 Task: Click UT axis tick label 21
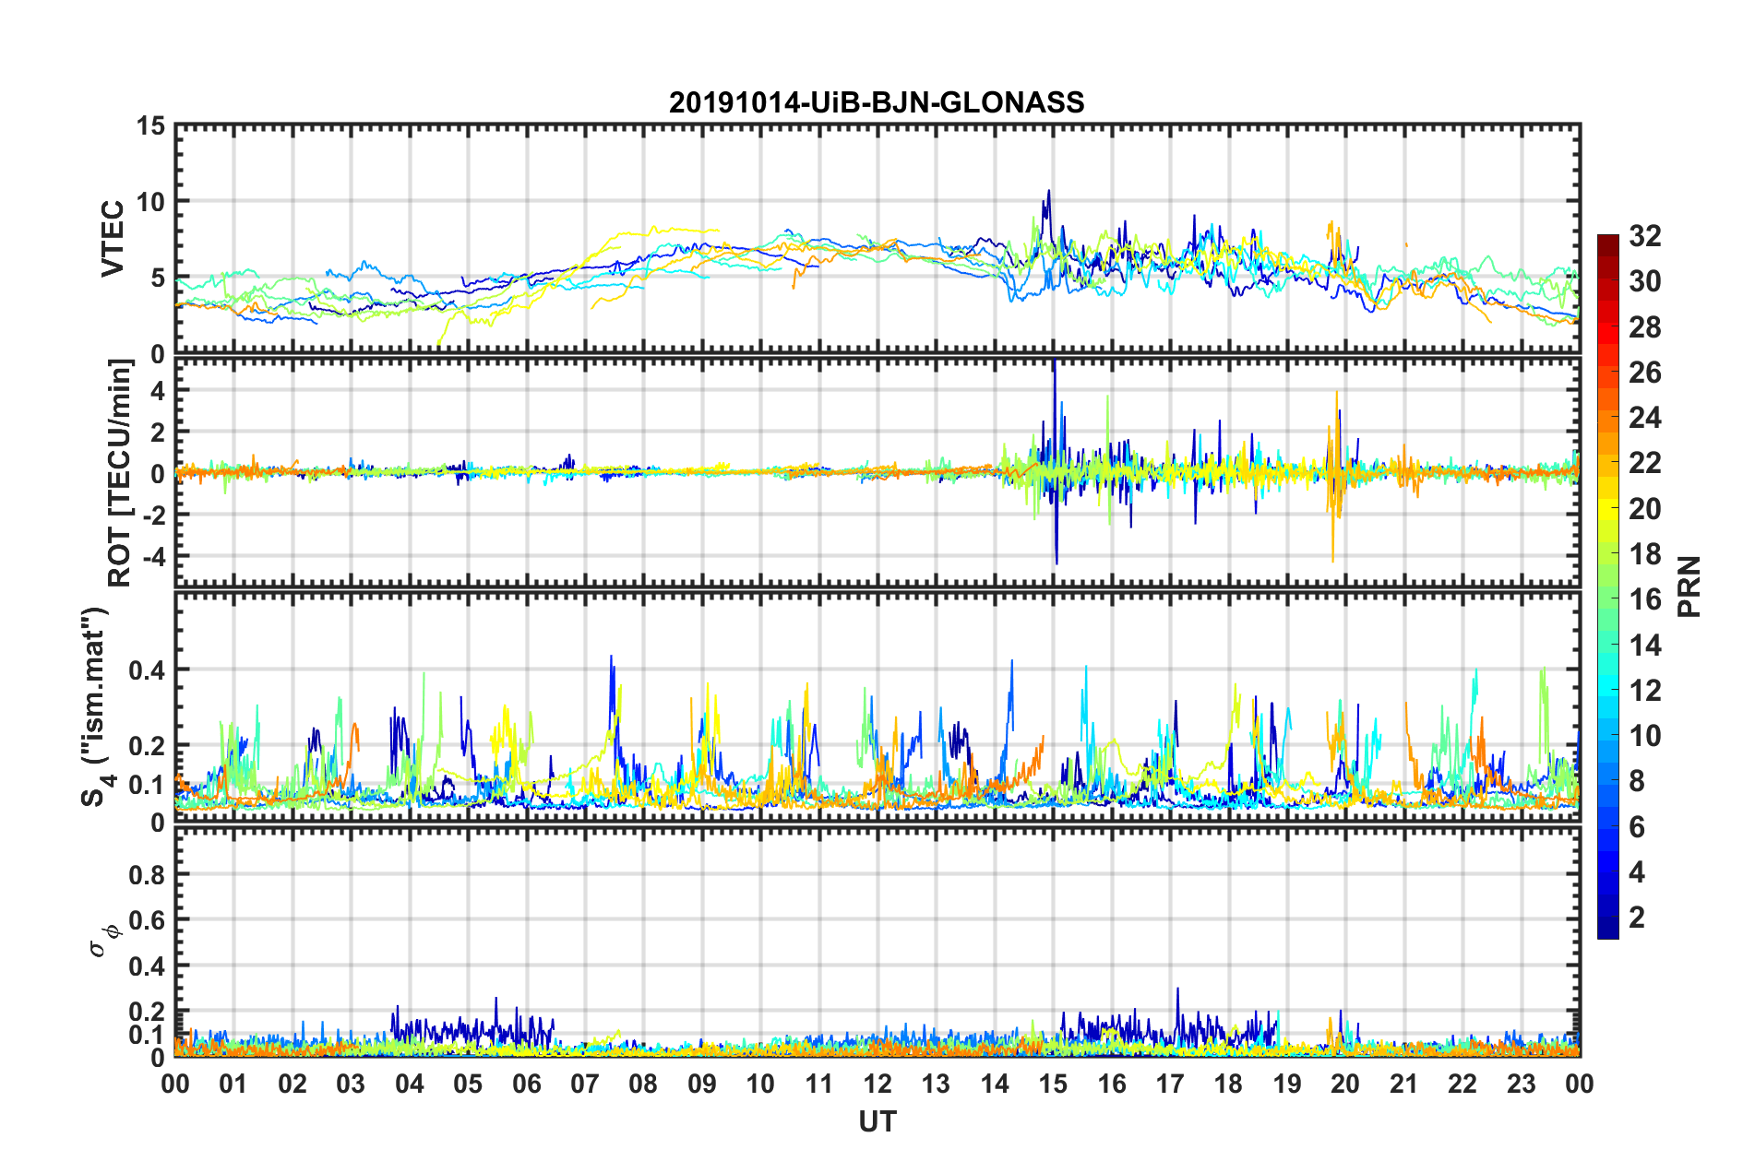[1404, 1084]
